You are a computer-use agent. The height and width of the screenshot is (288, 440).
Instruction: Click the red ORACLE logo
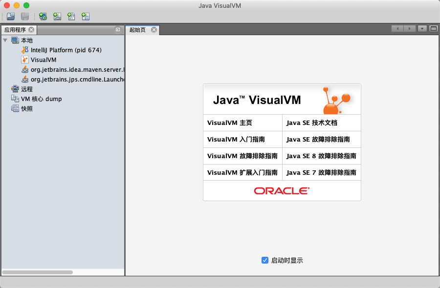tap(282, 191)
